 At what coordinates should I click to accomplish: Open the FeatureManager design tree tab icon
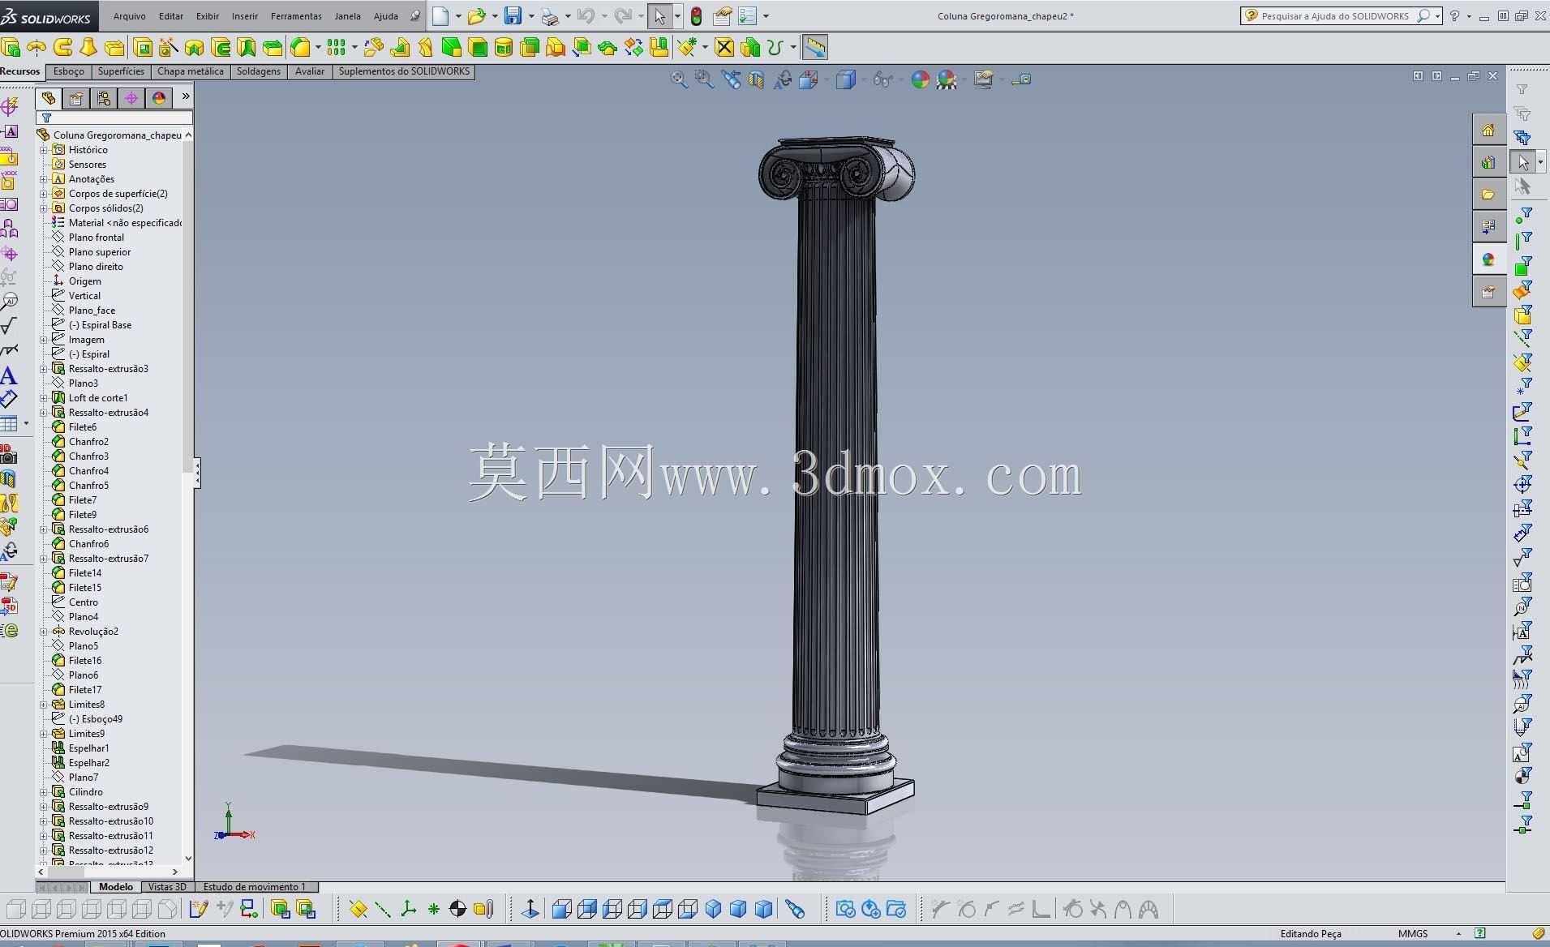[x=49, y=98]
